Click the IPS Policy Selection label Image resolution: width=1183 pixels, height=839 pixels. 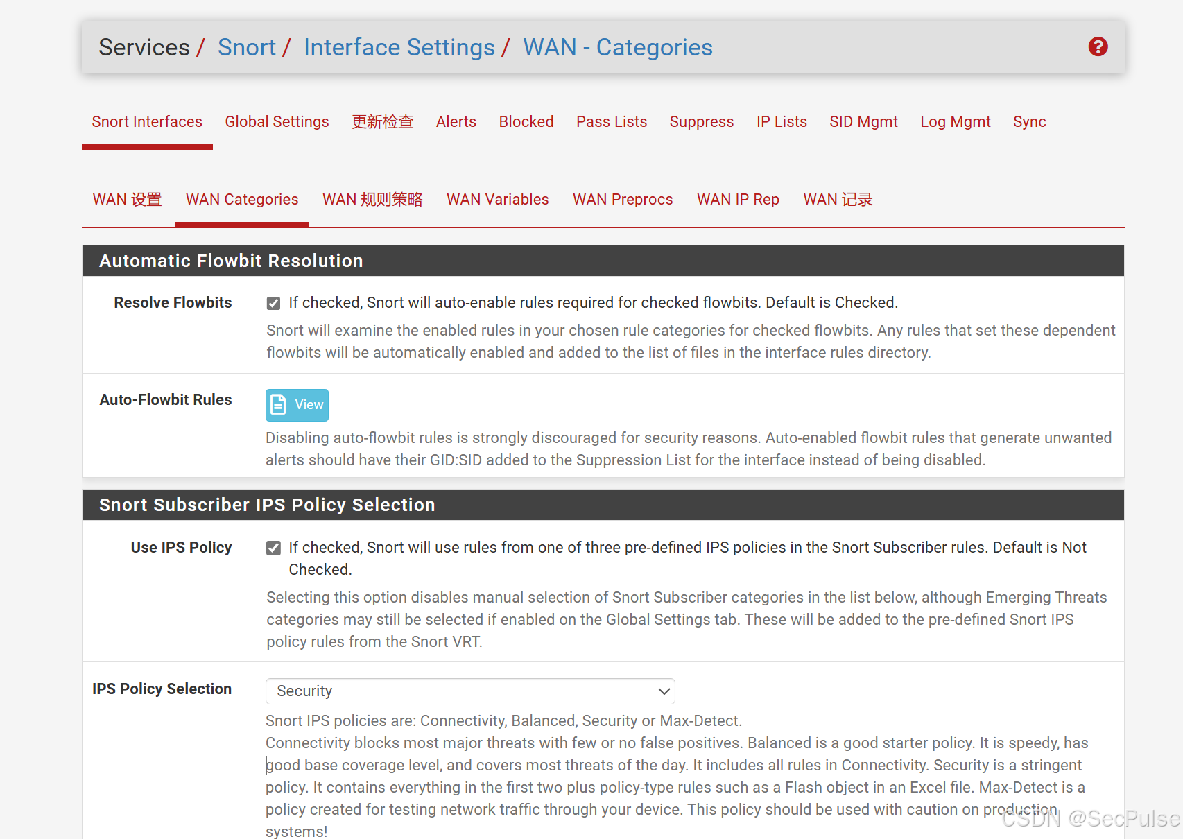point(162,689)
